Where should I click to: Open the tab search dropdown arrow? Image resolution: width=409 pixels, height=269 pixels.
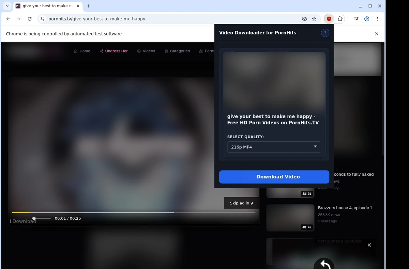click(7, 6)
